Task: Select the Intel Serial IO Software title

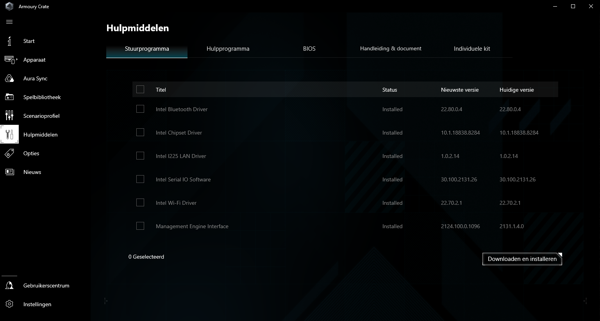Action: [x=183, y=179]
